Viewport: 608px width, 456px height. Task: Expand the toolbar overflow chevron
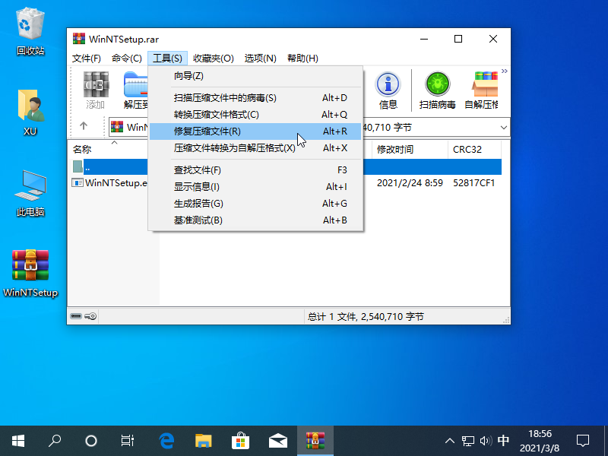(x=504, y=71)
